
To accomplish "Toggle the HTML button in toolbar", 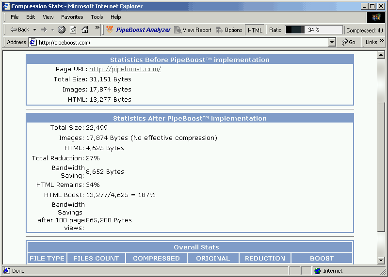I will 255,30.
